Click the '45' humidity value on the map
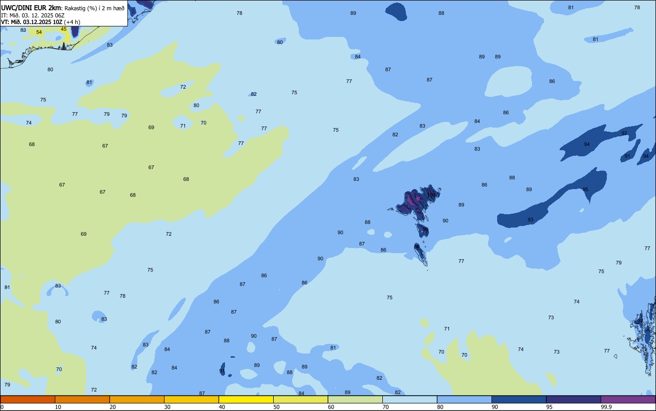Screen dimensions: 656x411 pyautogui.click(x=64, y=29)
